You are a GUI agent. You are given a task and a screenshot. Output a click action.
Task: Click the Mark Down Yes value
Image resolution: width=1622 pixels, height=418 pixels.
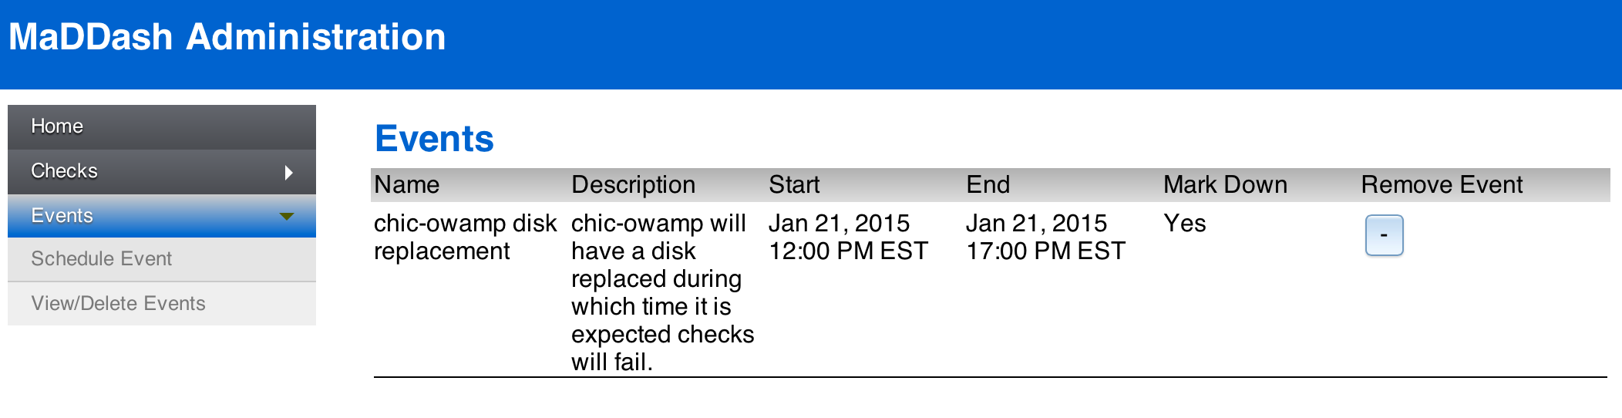click(x=1185, y=224)
